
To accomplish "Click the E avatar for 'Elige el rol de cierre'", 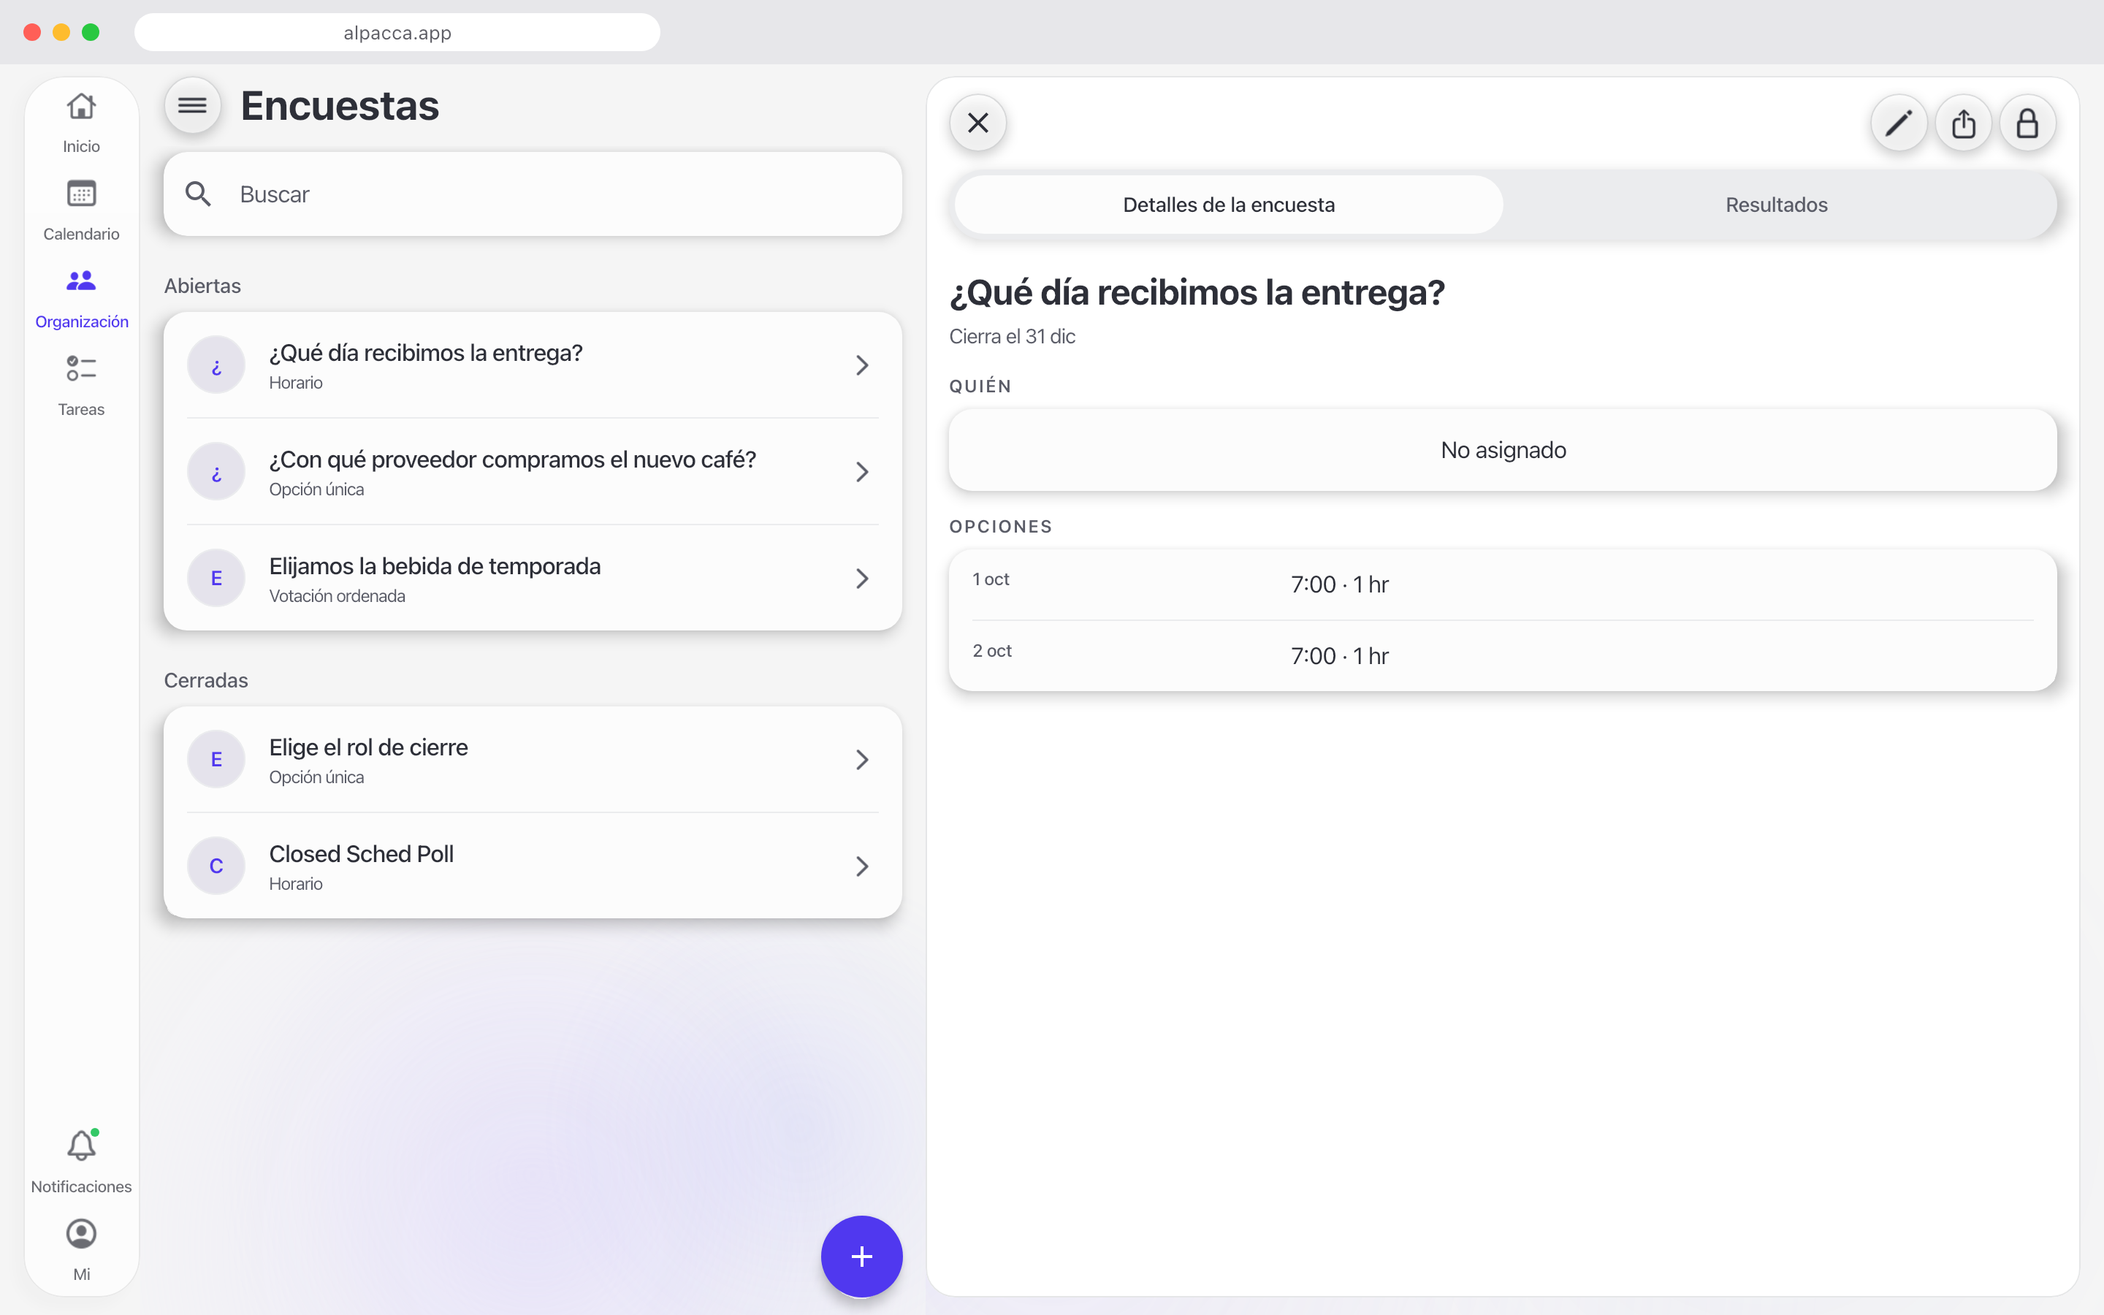I will click(216, 759).
